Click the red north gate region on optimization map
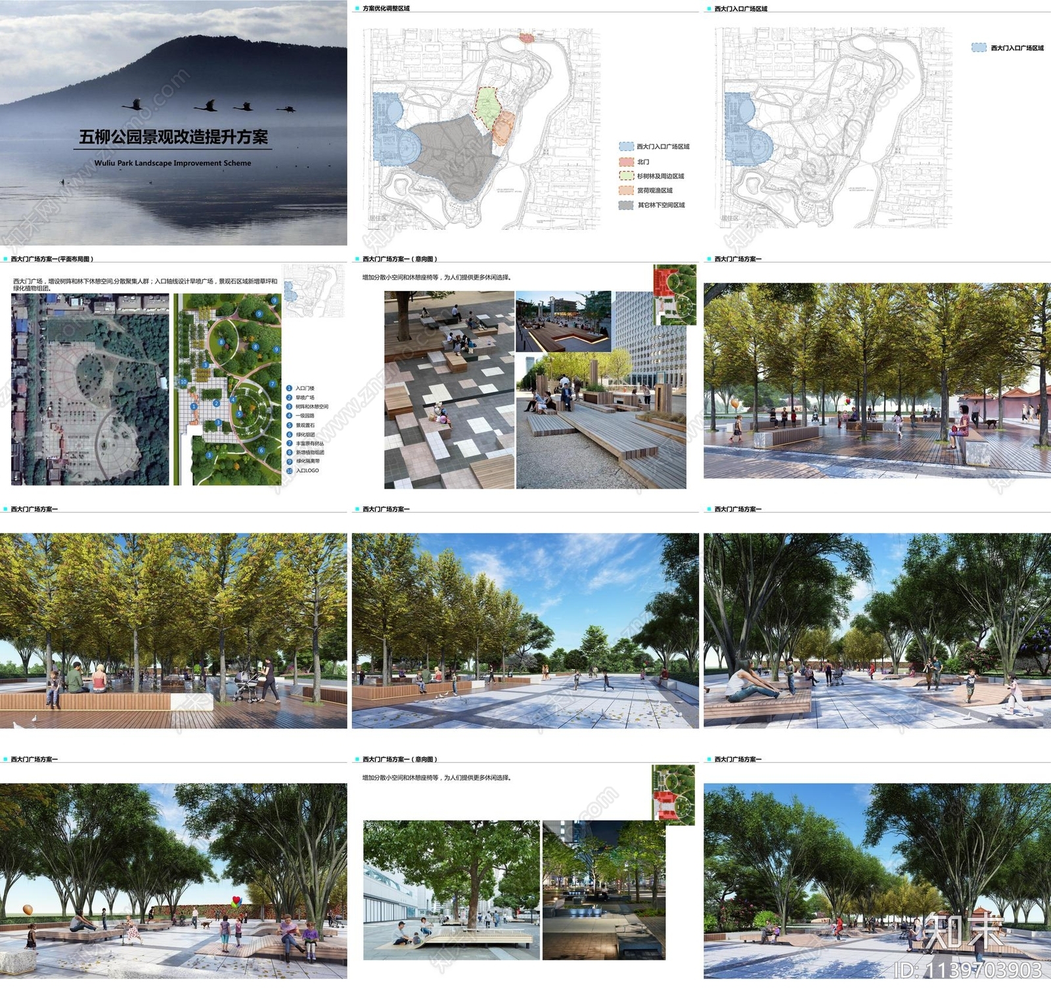This screenshot has width=1051, height=996. pos(527,37)
